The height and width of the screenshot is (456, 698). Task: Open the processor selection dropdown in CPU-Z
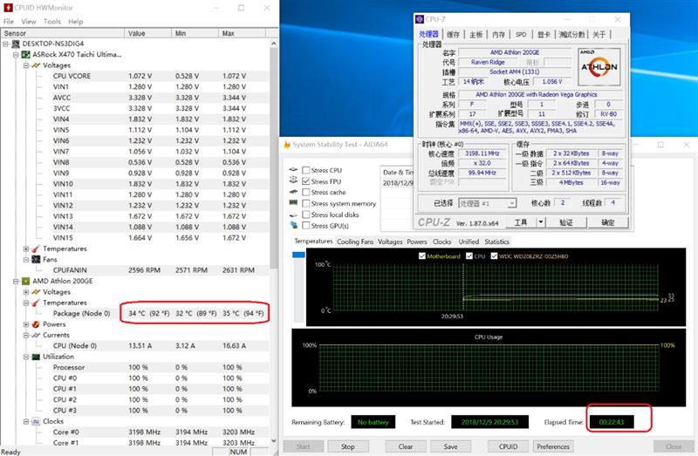tap(487, 203)
